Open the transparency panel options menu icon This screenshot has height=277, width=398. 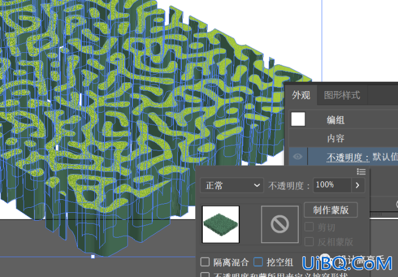(x=361, y=172)
